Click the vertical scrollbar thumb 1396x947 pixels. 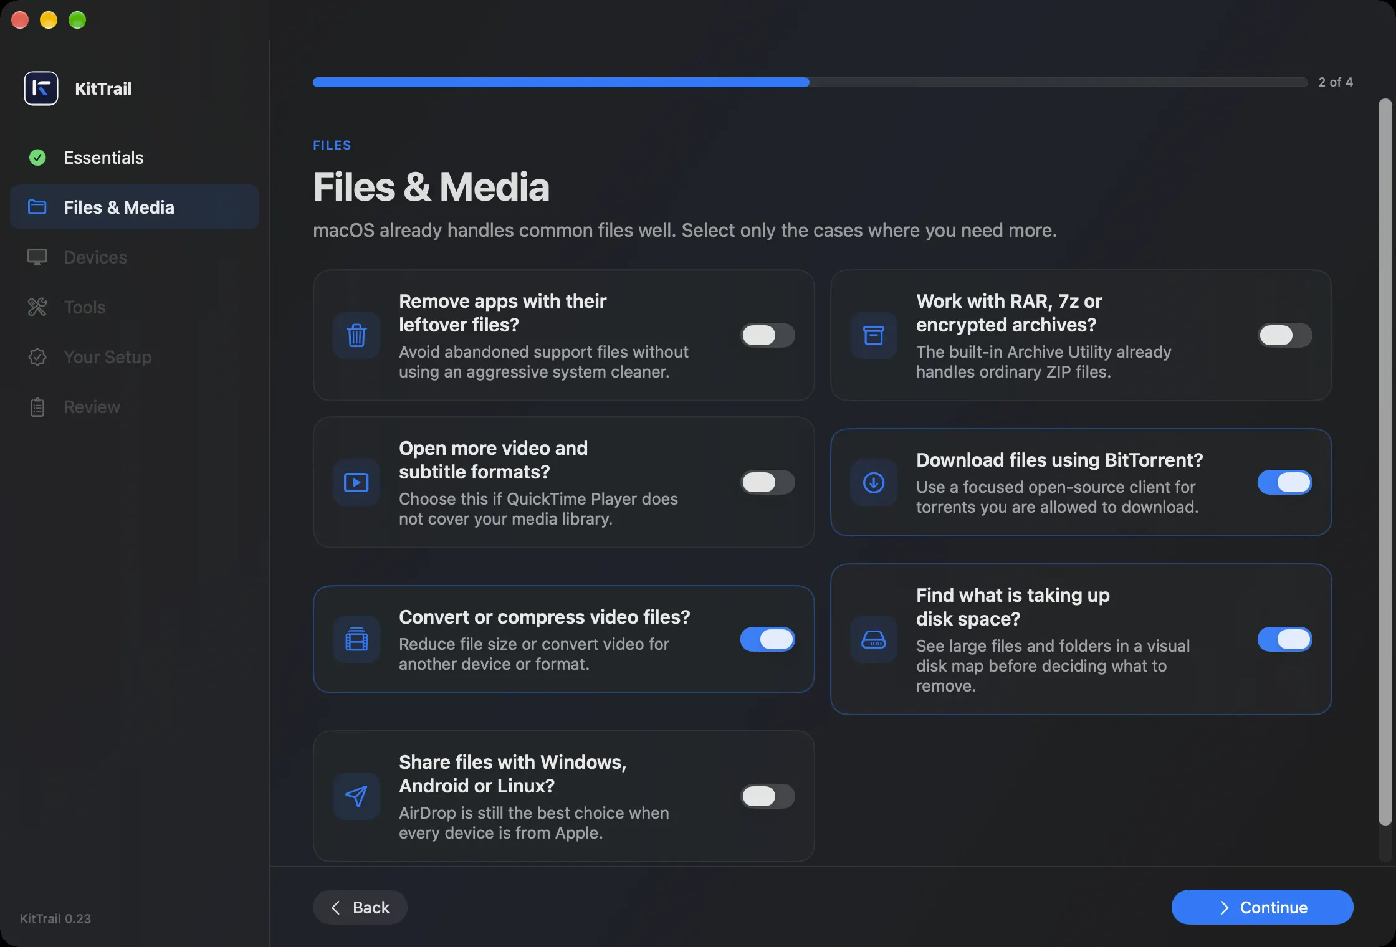(1385, 462)
